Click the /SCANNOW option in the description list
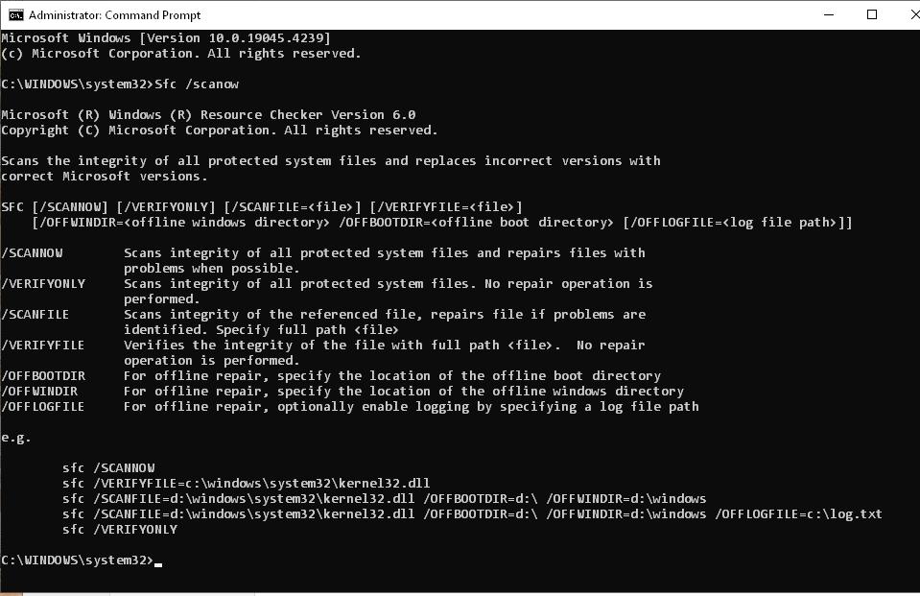This screenshot has width=920, height=596. click(33, 253)
